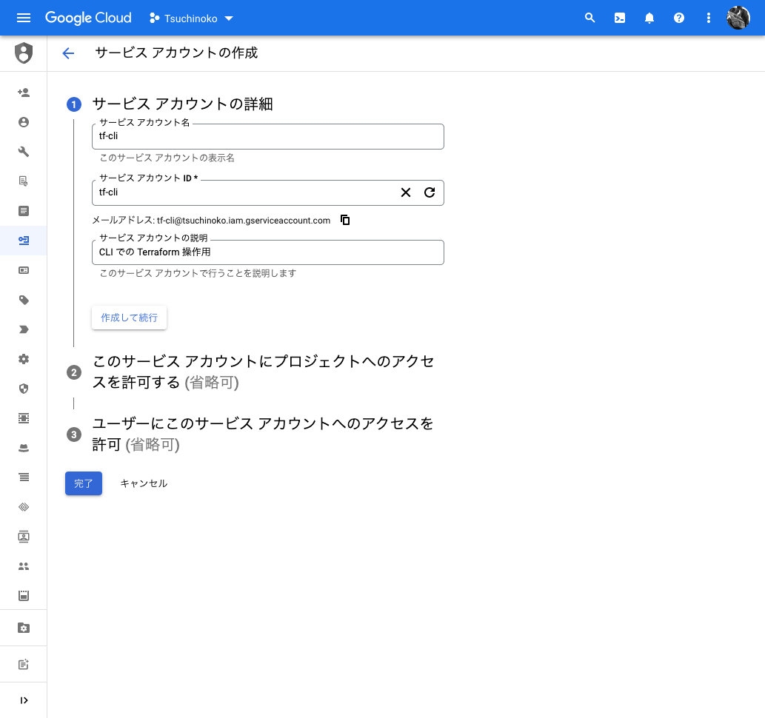Click the サービス アカウントの作成 page title
This screenshot has height=718, width=765.
(176, 53)
